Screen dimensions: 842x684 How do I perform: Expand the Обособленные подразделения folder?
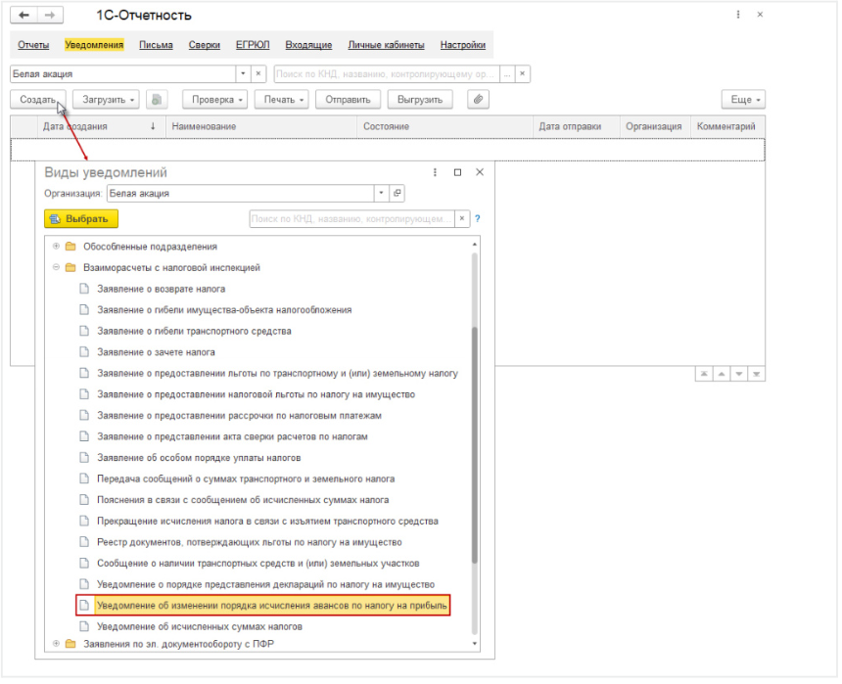pos(56,247)
